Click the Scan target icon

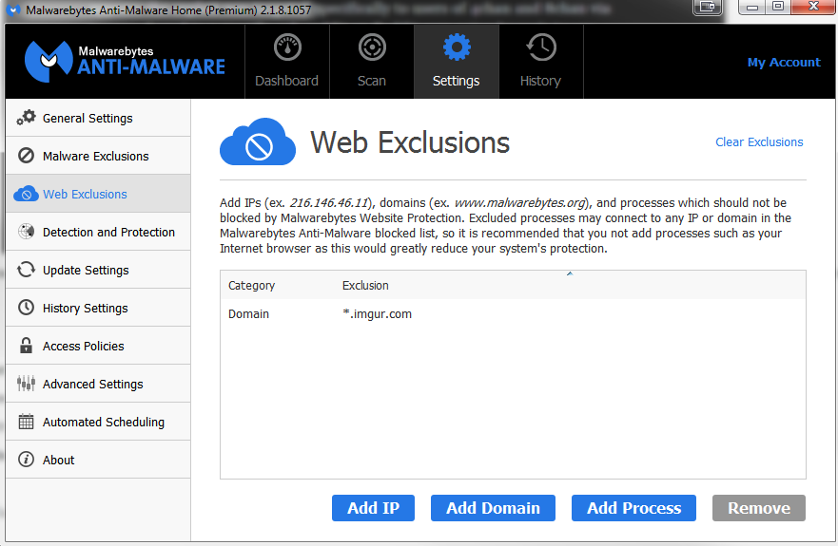coord(372,47)
